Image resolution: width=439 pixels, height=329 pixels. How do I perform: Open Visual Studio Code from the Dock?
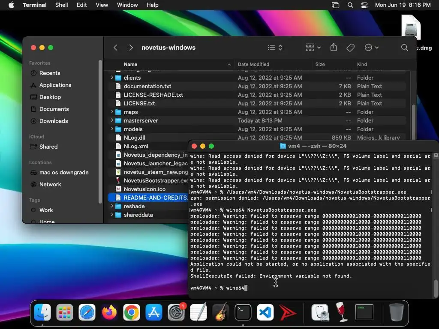coord(265,312)
